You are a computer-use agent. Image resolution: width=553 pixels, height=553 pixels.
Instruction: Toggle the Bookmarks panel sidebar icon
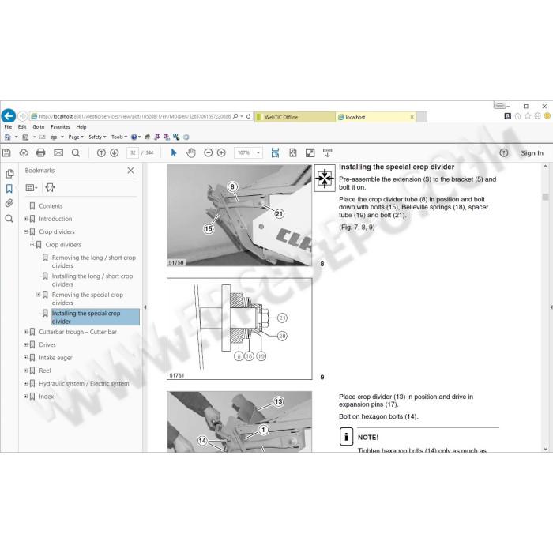[x=9, y=189]
